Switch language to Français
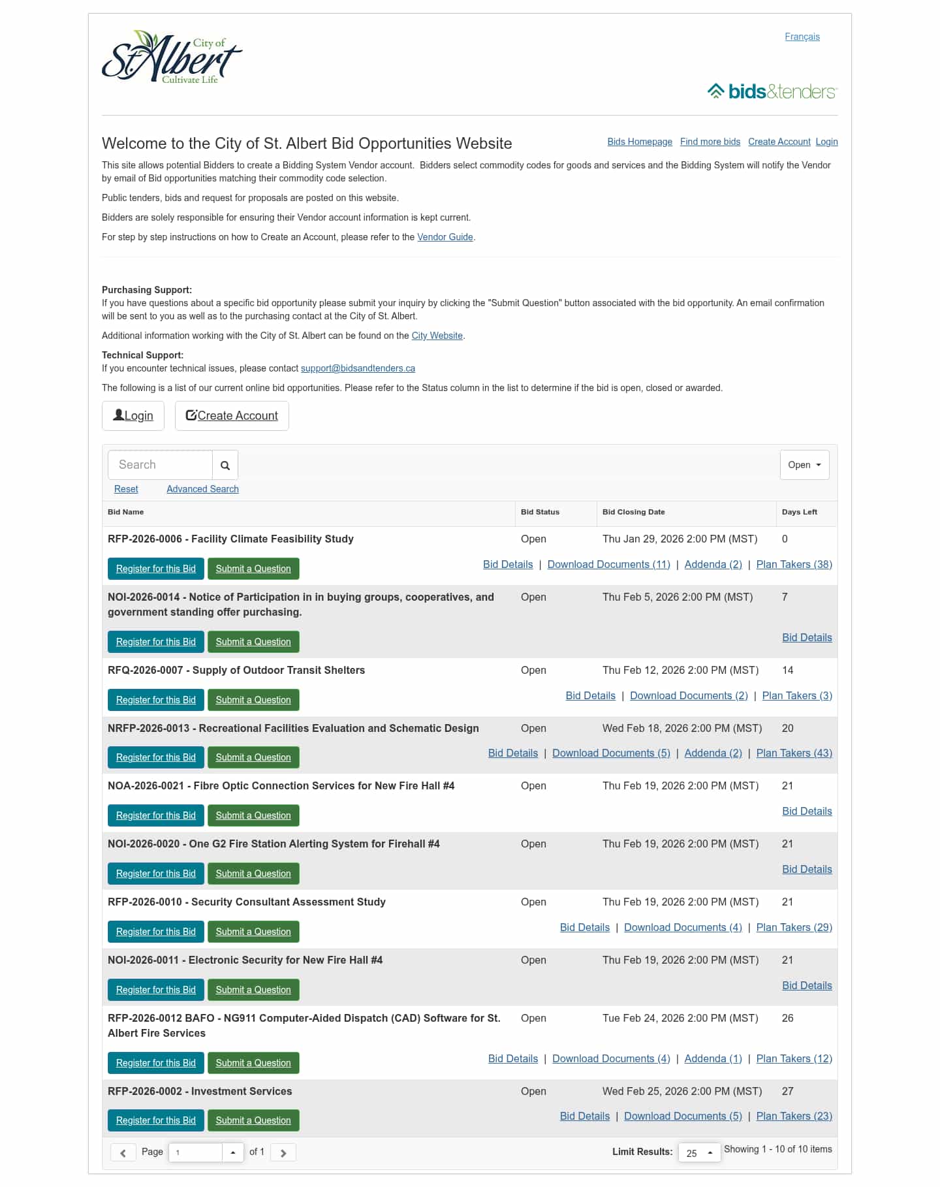The width and height of the screenshot is (940, 1187). (802, 37)
